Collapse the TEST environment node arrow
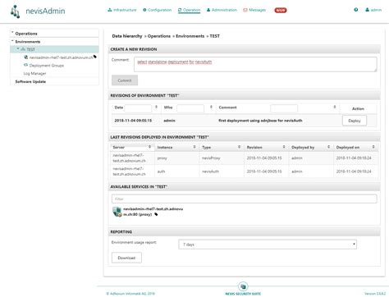 (x=18, y=49)
